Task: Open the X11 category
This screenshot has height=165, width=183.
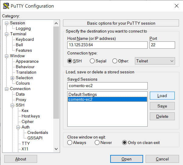Action: pyautogui.click(x=25, y=149)
